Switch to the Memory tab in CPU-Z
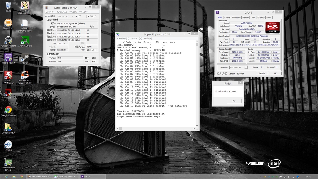 (245, 18)
